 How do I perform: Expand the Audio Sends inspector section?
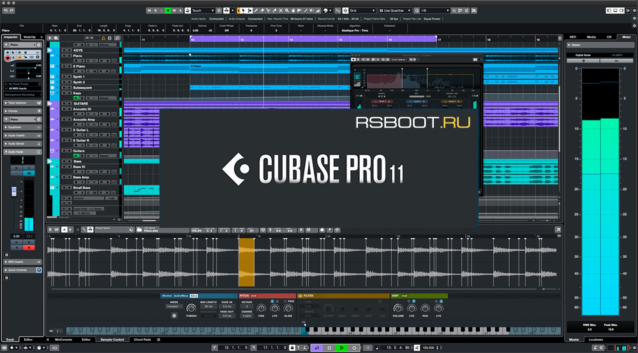point(23,144)
